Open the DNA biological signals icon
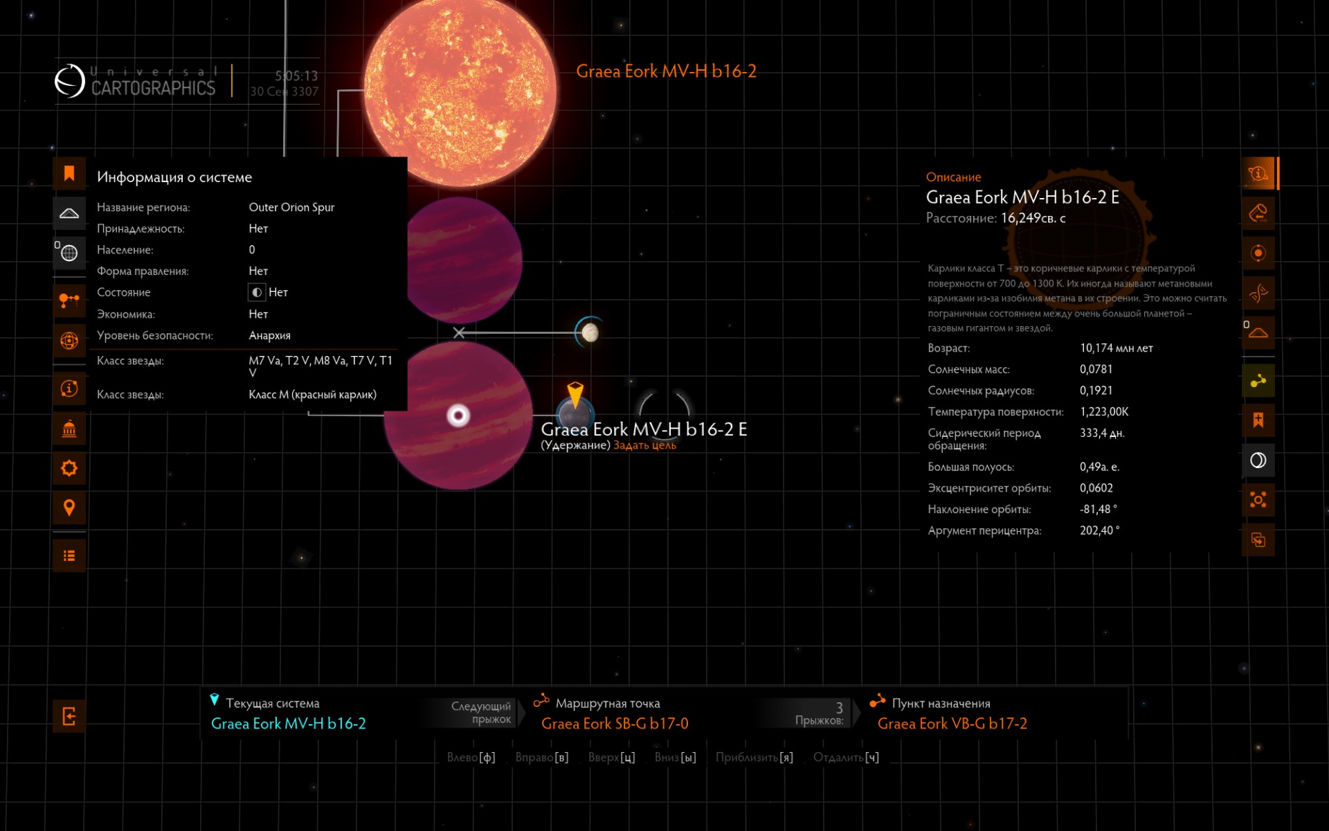 tap(1258, 293)
